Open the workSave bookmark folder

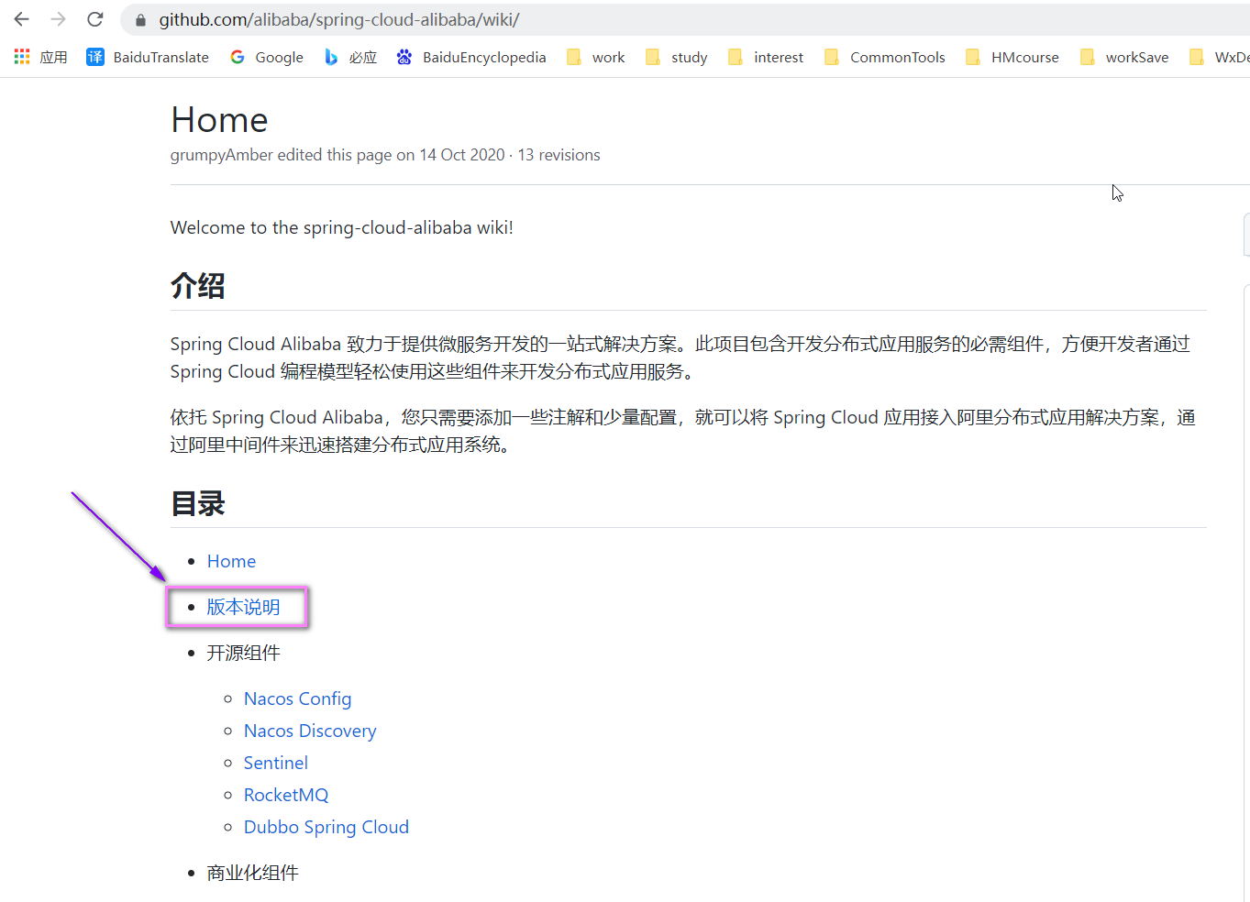pos(1123,57)
